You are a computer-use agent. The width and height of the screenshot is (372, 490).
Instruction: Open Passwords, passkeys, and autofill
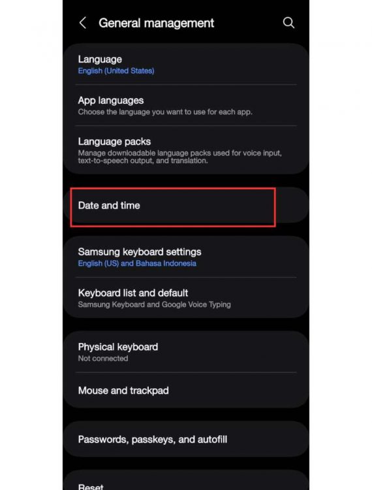(x=186, y=440)
